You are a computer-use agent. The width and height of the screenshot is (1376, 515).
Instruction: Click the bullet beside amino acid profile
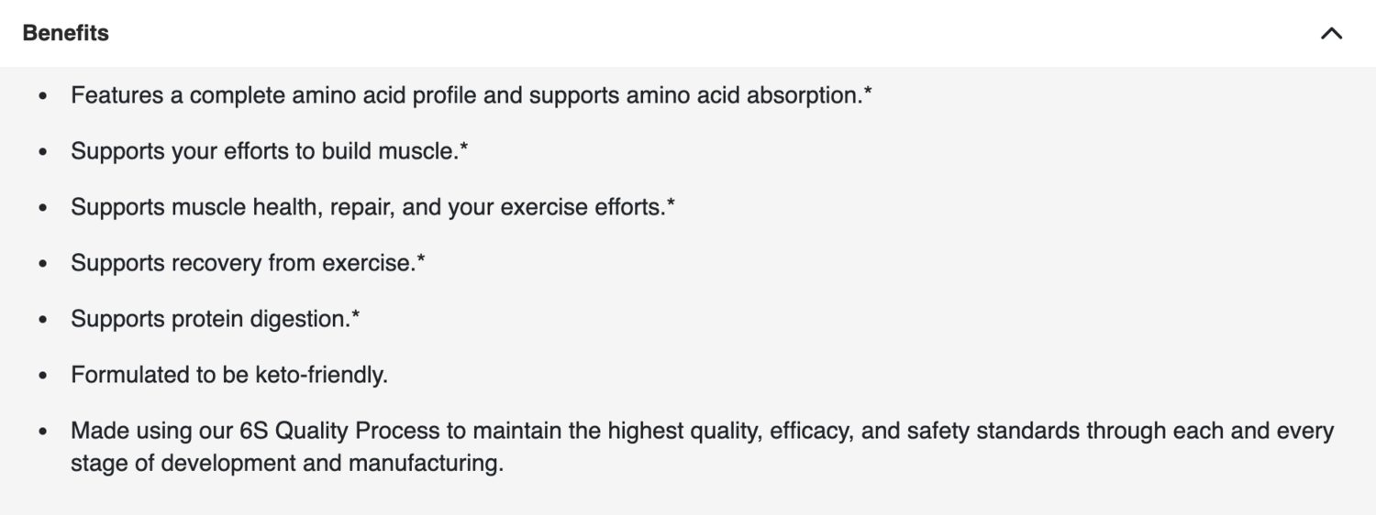(x=43, y=96)
